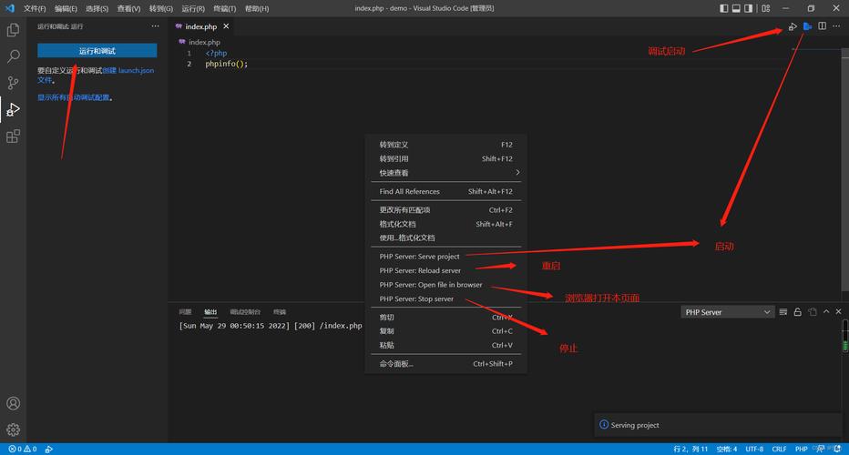Click the line and column indicator
Image resolution: width=849 pixels, height=455 pixels.
coord(690,449)
